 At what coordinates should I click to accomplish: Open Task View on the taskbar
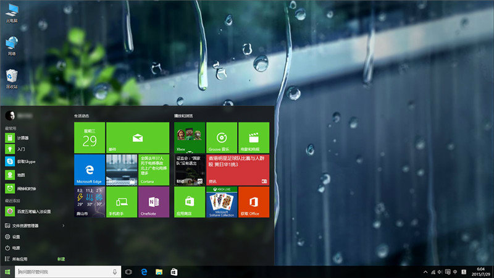[128, 272]
